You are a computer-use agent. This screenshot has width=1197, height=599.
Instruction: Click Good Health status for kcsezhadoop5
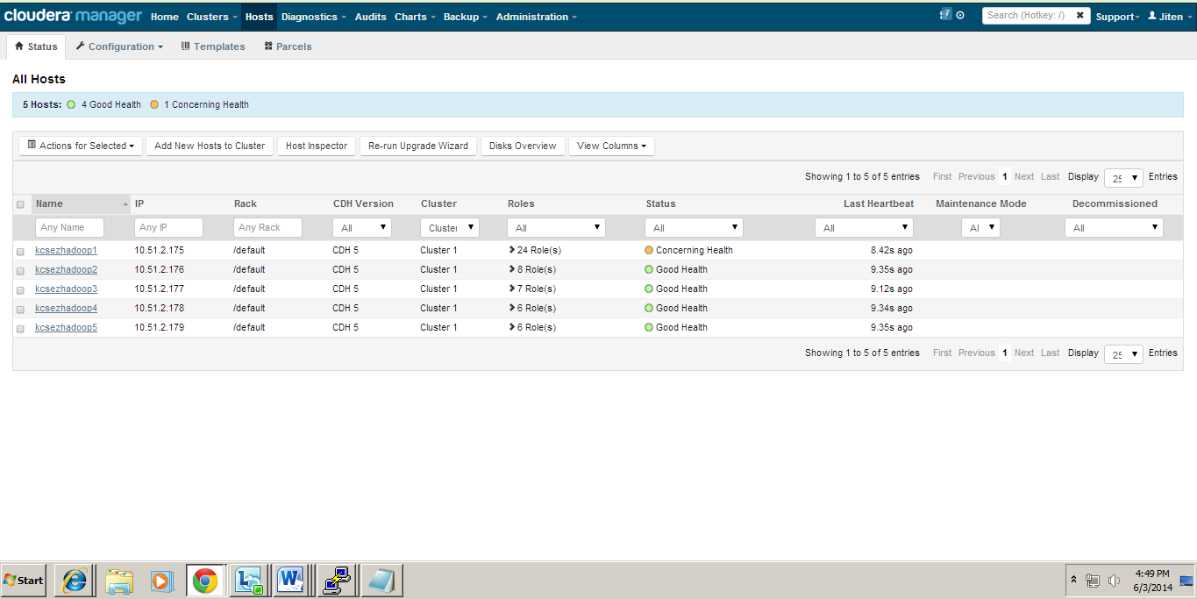click(x=676, y=327)
